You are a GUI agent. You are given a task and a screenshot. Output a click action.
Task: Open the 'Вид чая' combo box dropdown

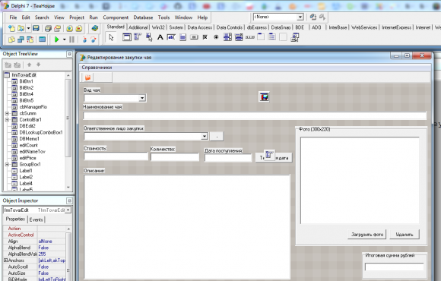tap(142, 98)
